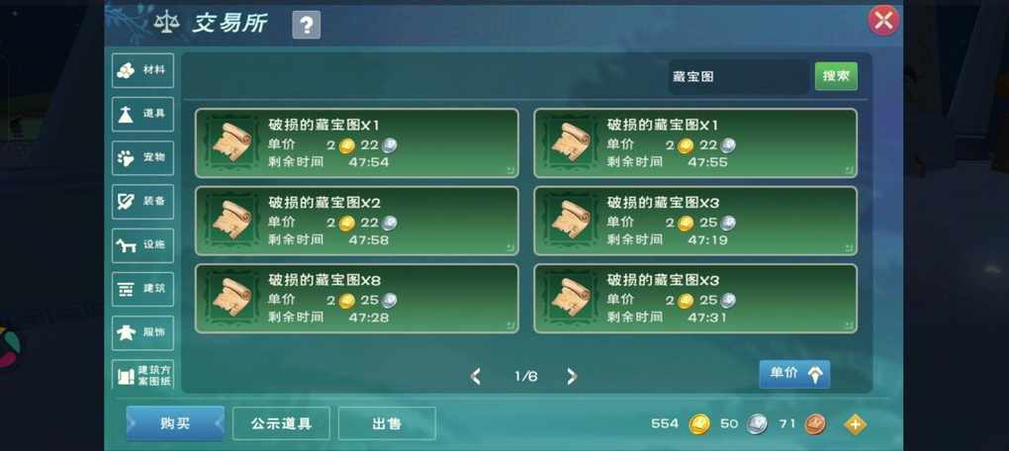
Task: Focus the 藏宝图 search input field
Action: tap(738, 76)
